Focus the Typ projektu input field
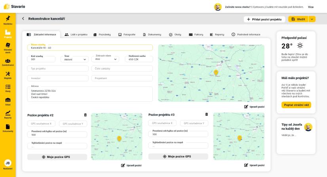The image size is (327, 177). click(58, 68)
